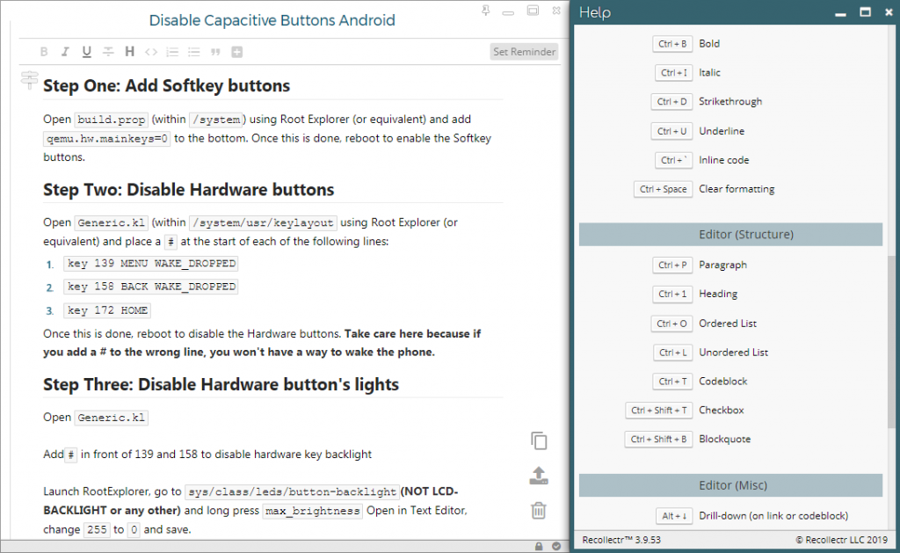Click the inline code "sys/class/leds/button-backlight"
Screen dimensions: 900x553
[x=292, y=492]
